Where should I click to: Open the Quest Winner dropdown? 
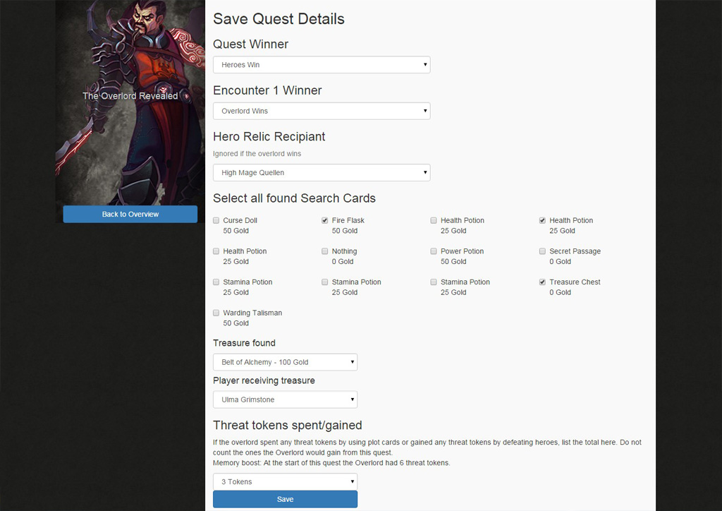coord(322,65)
